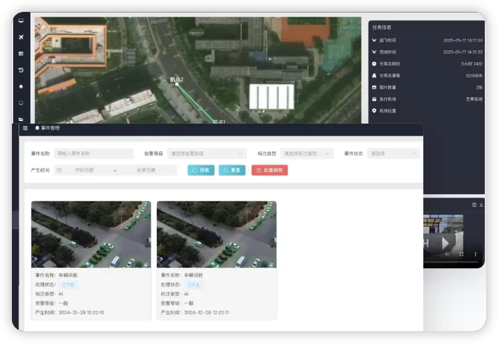Open the 告警等级 dropdown

[x=207, y=153]
